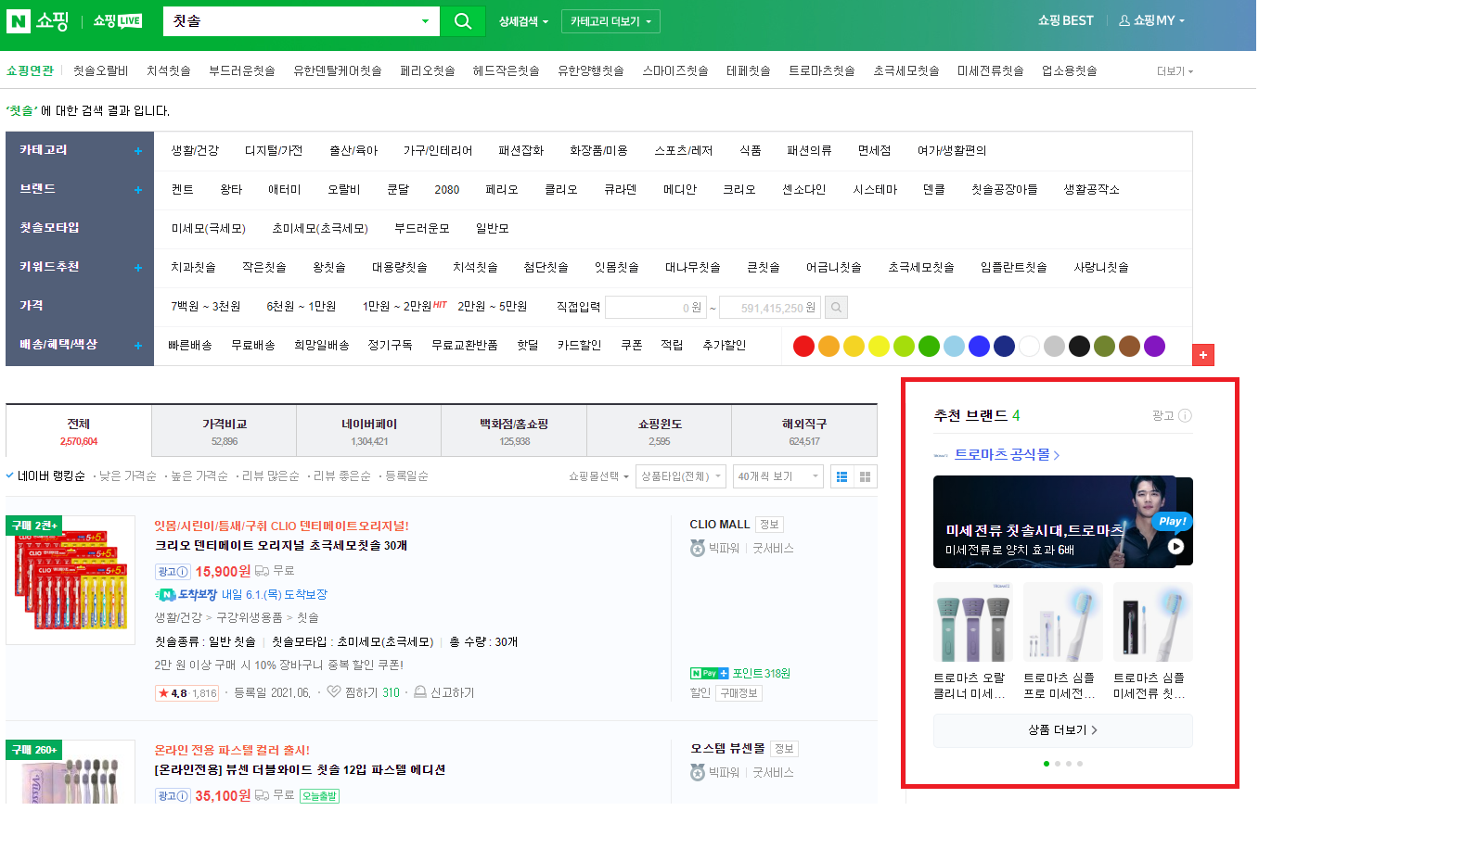Click the 쇼핑MY user icon
This screenshot has height=849, width=1477.
pyautogui.click(x=1124, y=20)
